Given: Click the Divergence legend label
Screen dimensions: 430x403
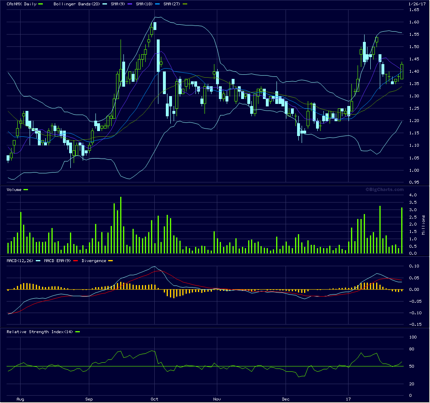Looking at the screenshot, I should click(94, 260).
